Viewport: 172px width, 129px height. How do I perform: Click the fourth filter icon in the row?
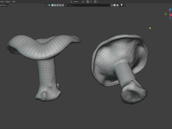[60, 5]
